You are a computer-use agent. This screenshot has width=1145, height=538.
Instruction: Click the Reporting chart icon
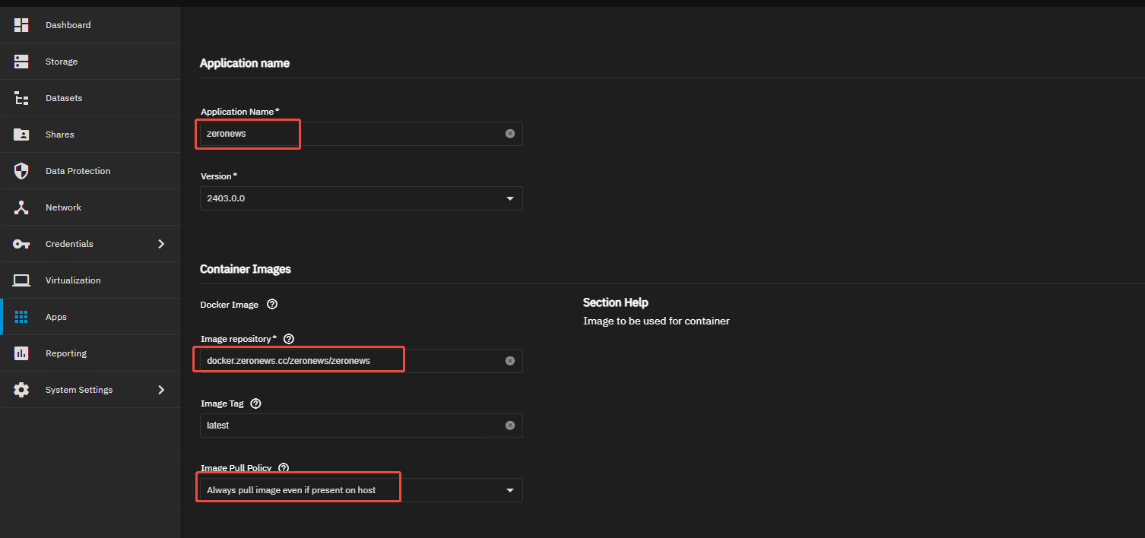21,353
